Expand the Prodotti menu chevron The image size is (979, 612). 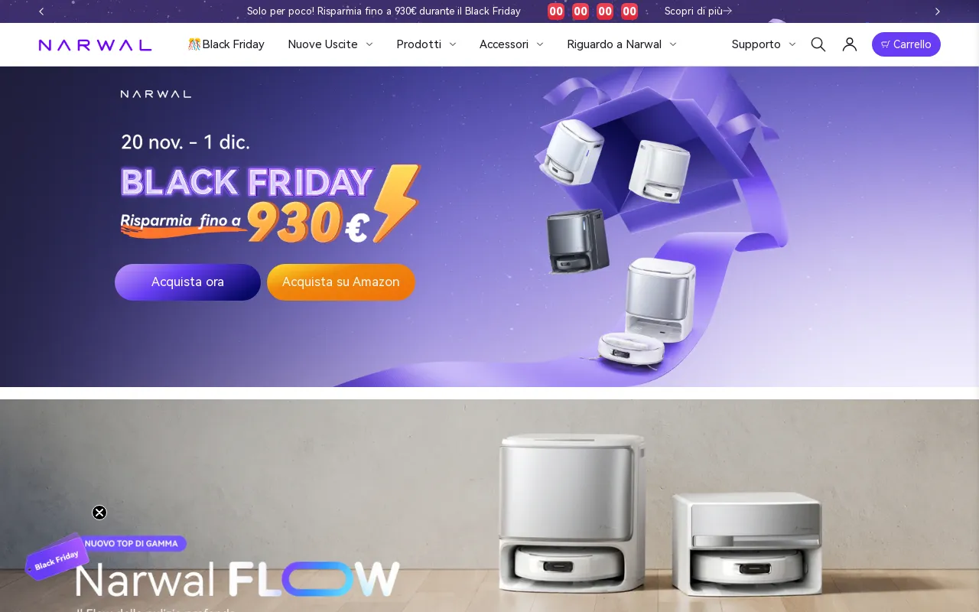tap(452, 44)
